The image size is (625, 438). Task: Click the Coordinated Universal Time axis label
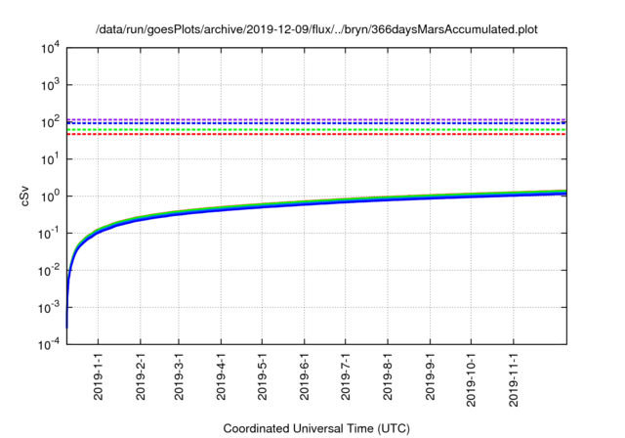317,428
